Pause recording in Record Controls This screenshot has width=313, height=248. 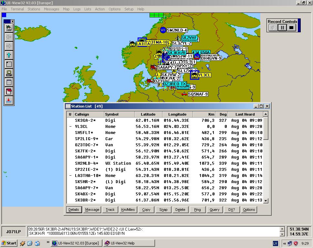click(282, 28)
